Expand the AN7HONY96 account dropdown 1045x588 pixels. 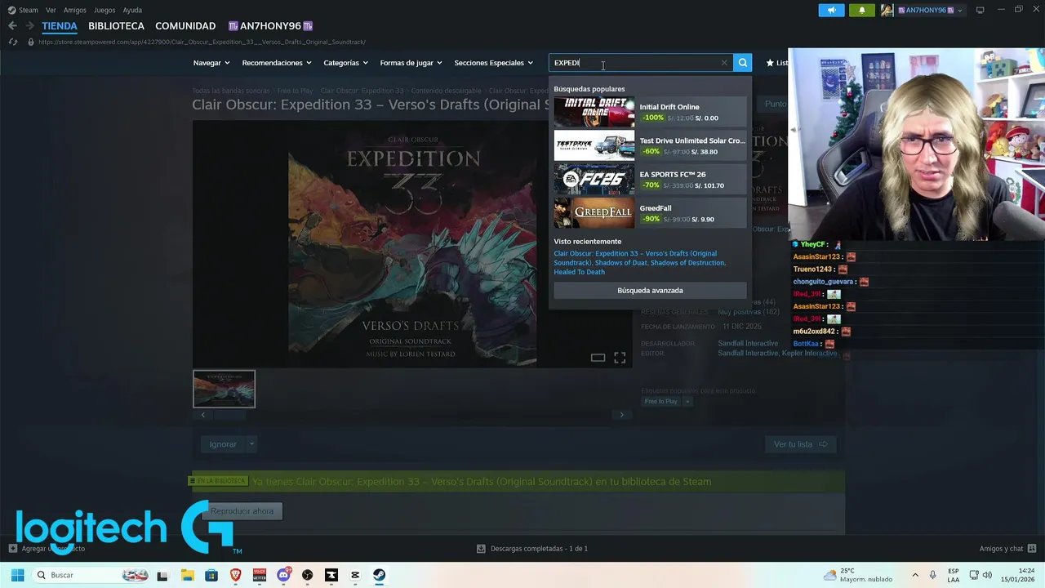point(959,11)
